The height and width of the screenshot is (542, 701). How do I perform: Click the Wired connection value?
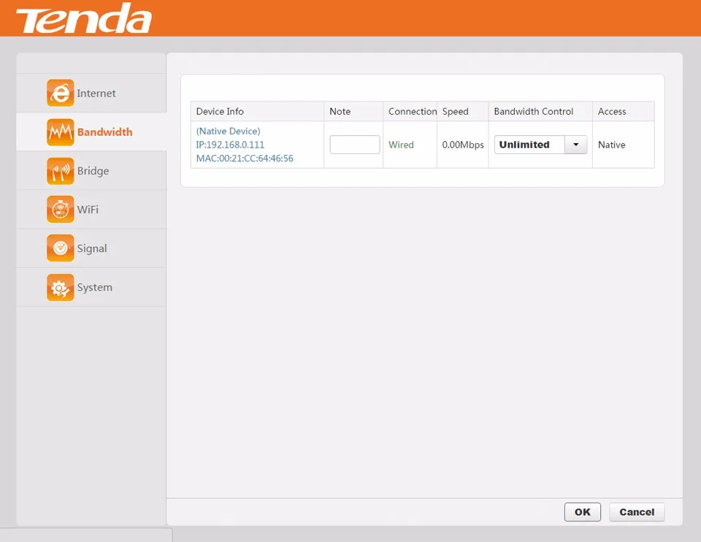pos(401,145)
